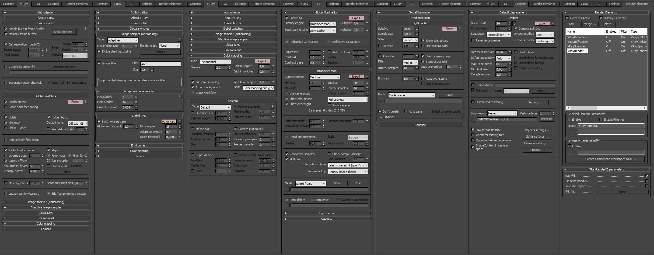Click ? next to Bucket width Expert button
Viewport: 654px width, 255px height.
click(553, 23)
